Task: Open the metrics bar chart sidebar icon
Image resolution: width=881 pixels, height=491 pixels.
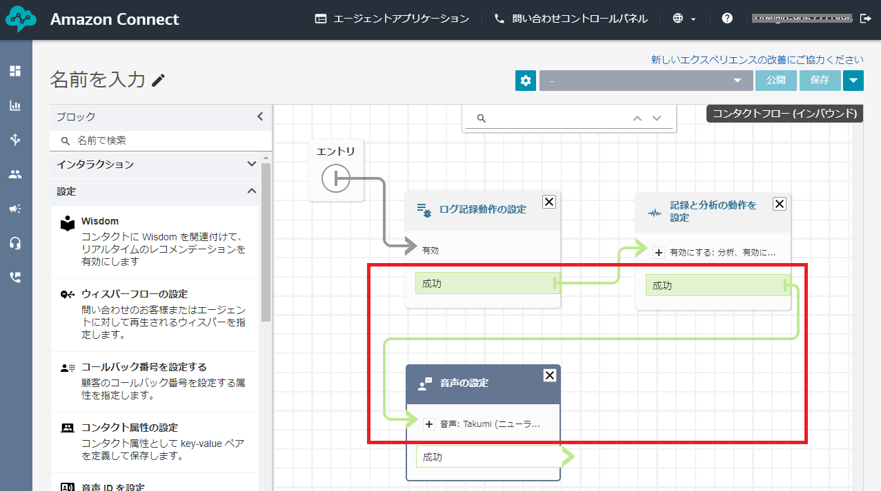Action: click(15, 105)
